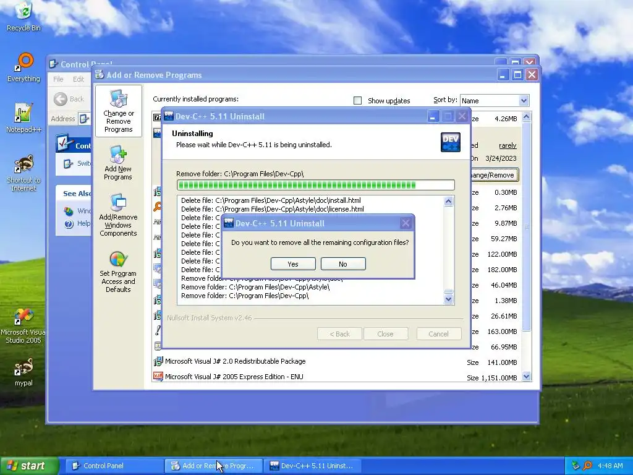Switch to Dev-C++ 5.11 Uninstall taskbar button
The width and height of the screenshot is (633, 475).
(x=312, y=466)
